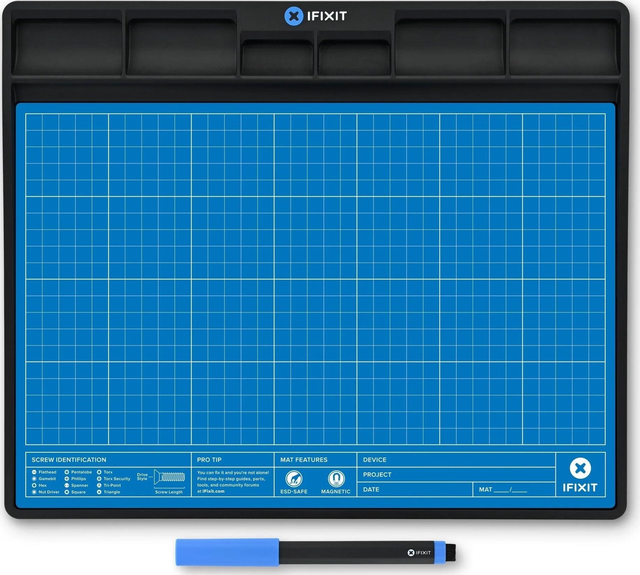This screenshot has height=575, width=640.
Task: Toggle the Triangle screw symbol
Action: point(99,492)
